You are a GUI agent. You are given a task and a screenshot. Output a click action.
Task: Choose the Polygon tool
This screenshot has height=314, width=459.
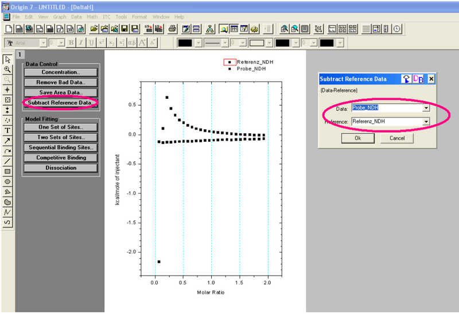pos(7,192)
